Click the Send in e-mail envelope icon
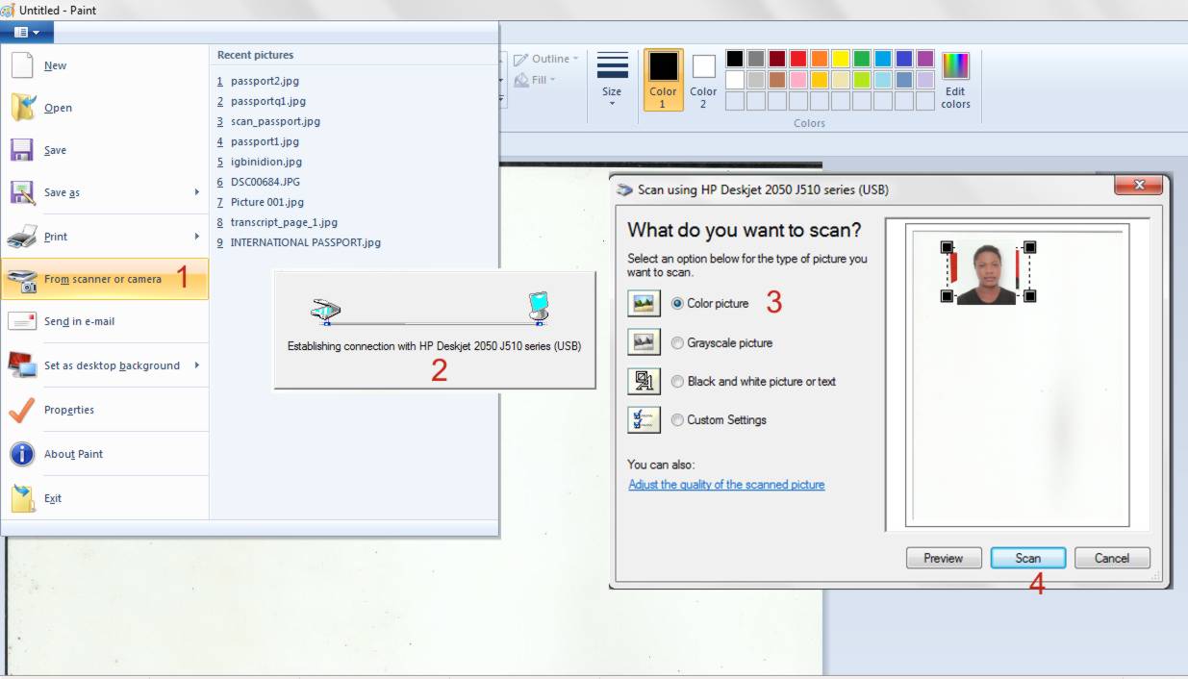 click(22, 321)
